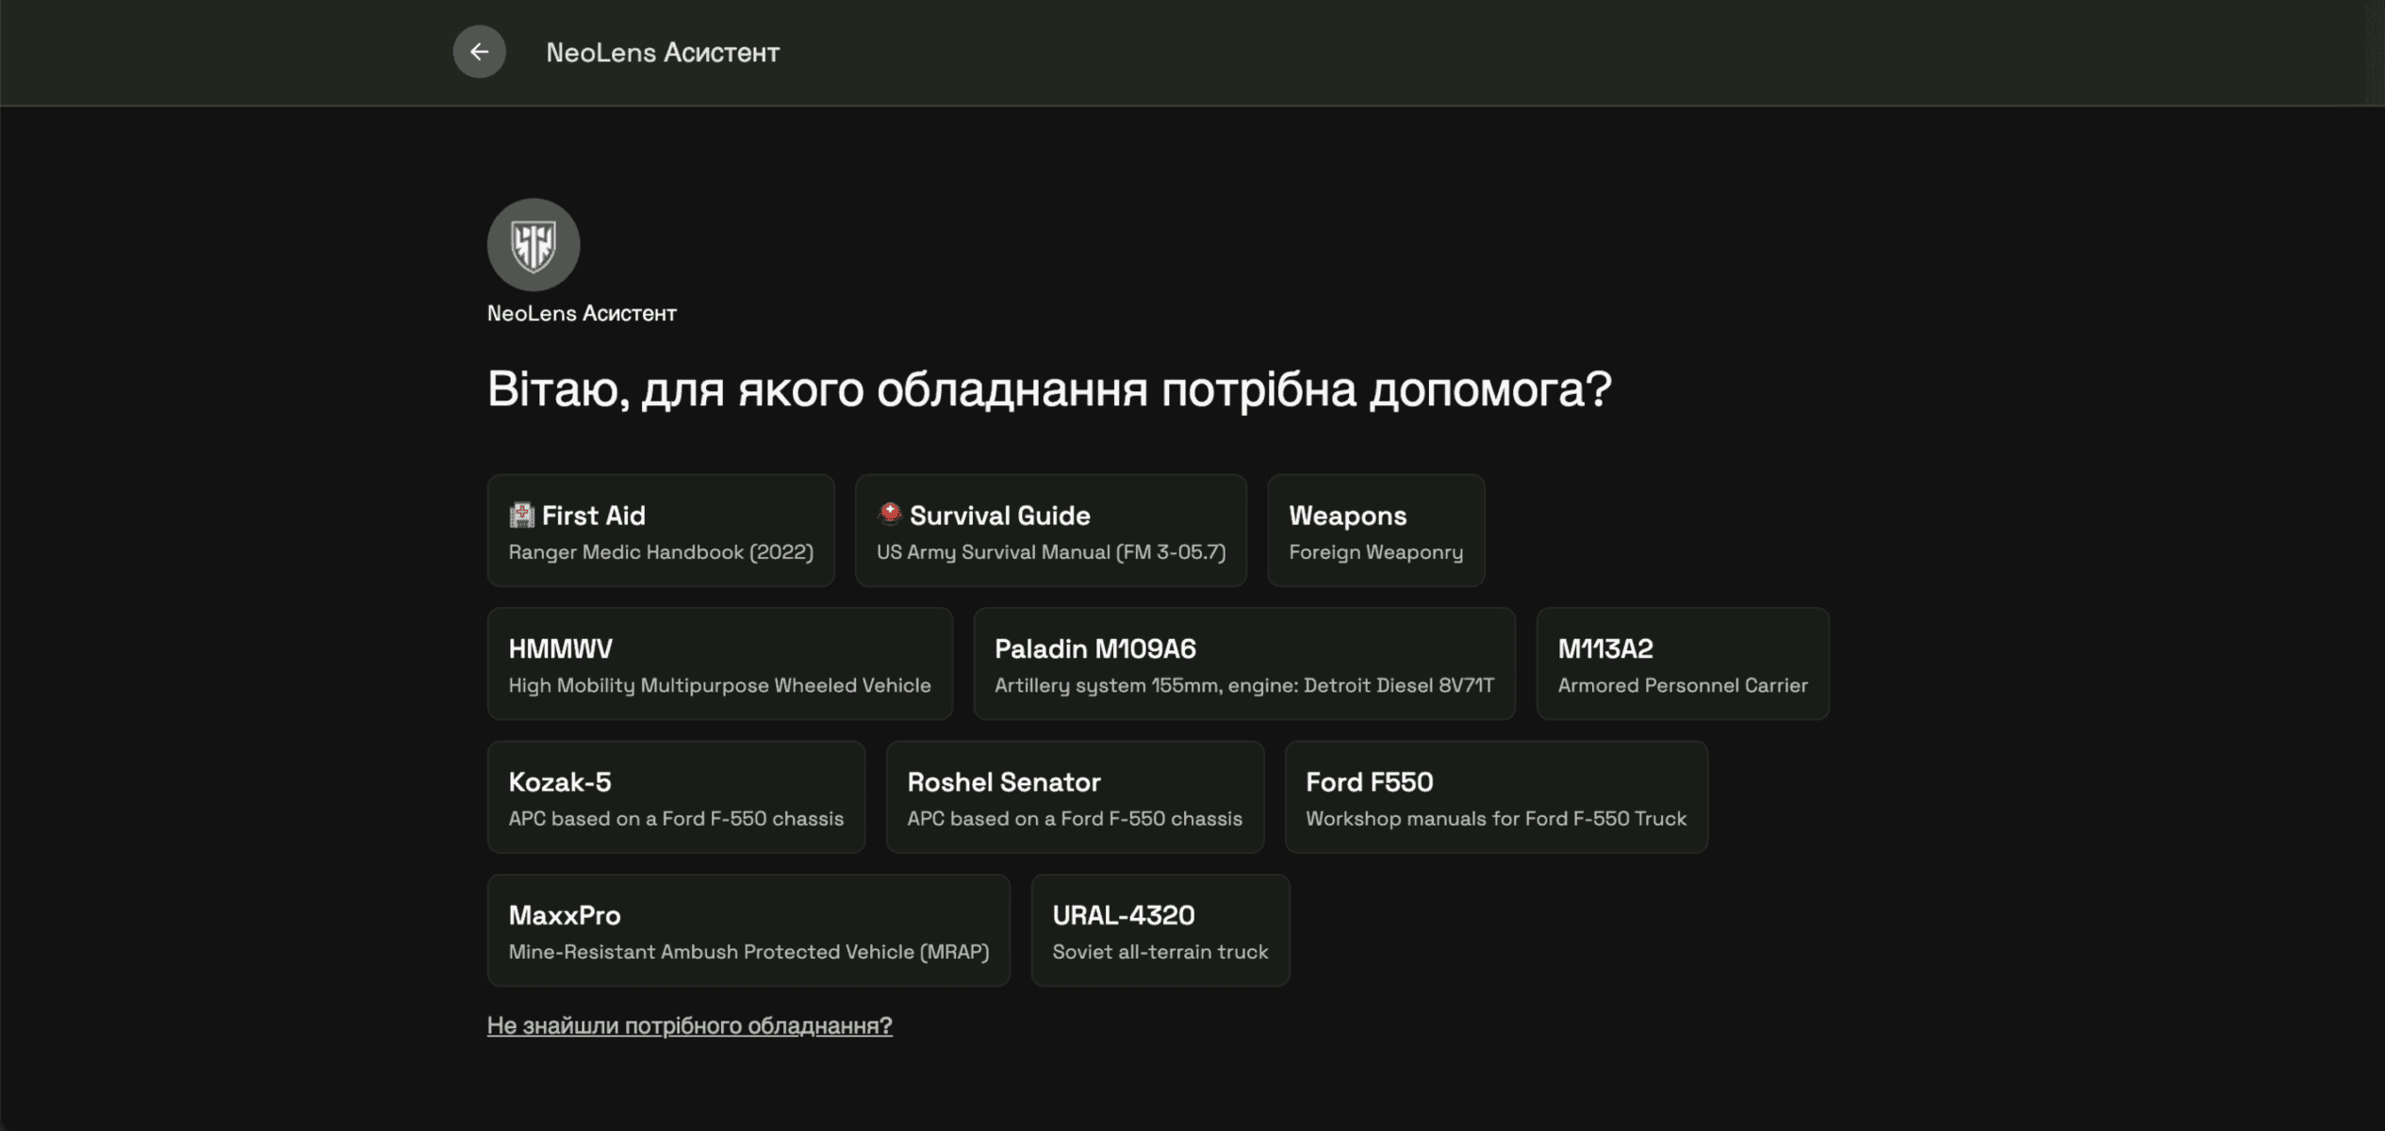Viewport: 2385px width, 1131px height.
Task: Click the NeoLens Асистент shield avatar
Action: [x=534, y=243]
